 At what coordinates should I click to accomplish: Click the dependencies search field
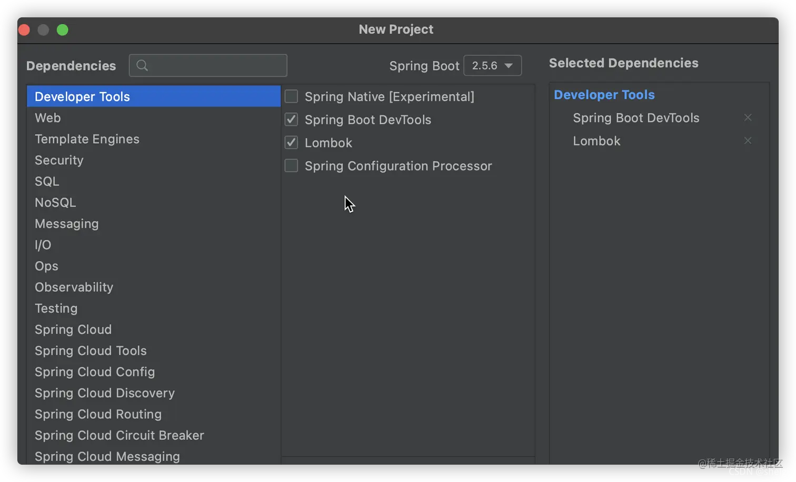tap(208, 65)
